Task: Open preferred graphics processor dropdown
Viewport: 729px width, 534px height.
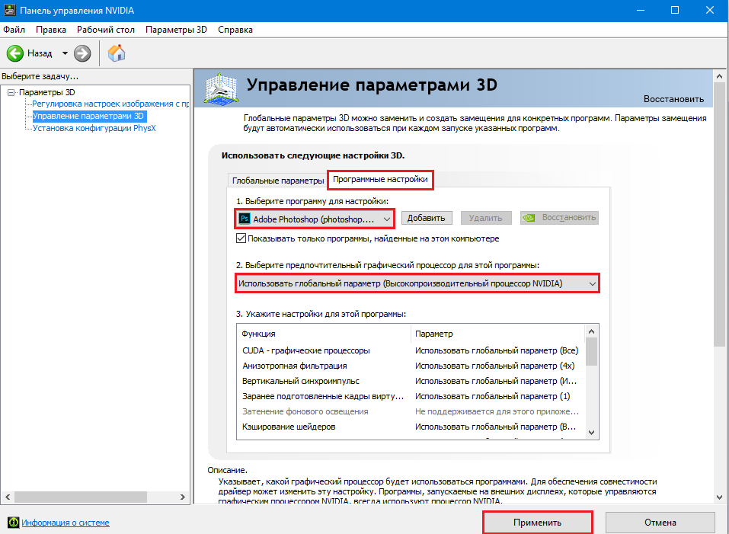Action: (x=417, y=283)
